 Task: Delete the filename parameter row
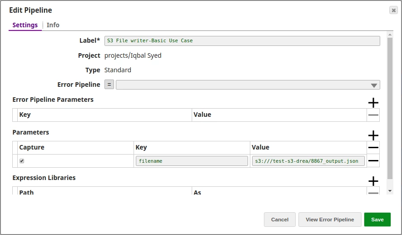(373, 161)
